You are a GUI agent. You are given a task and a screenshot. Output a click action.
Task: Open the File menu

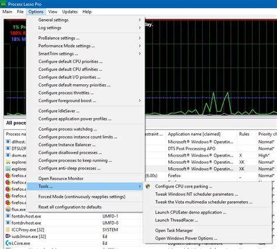pyautogui.click(x=20, y=12)
